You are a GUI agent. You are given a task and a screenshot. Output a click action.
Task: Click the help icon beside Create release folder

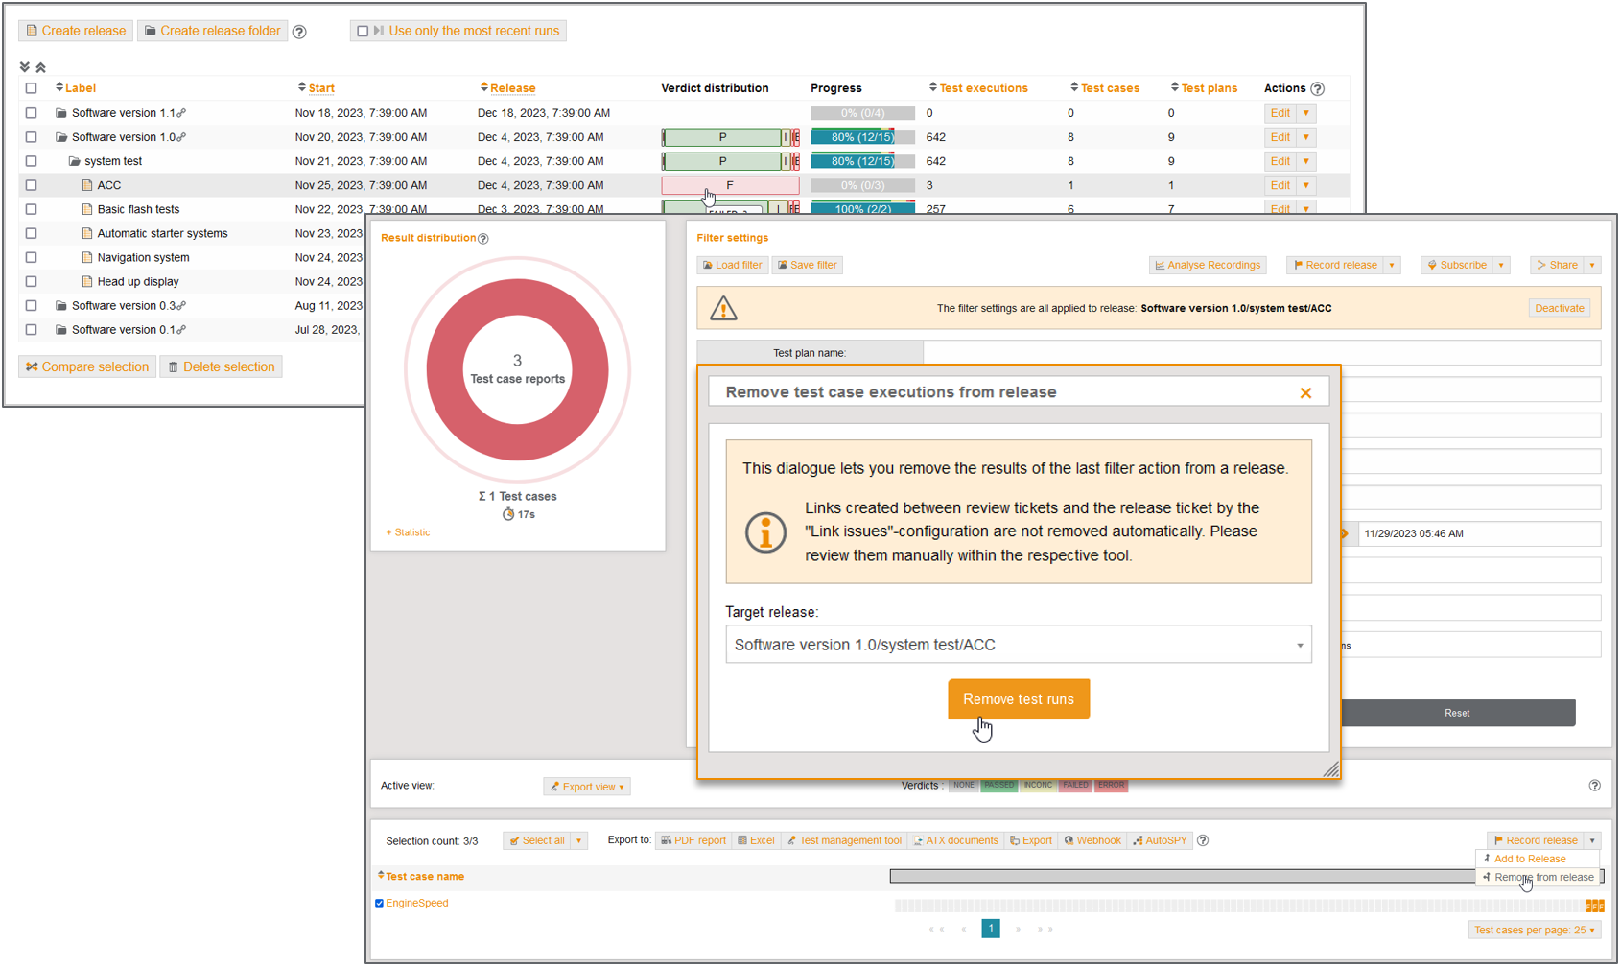(299, 32)
